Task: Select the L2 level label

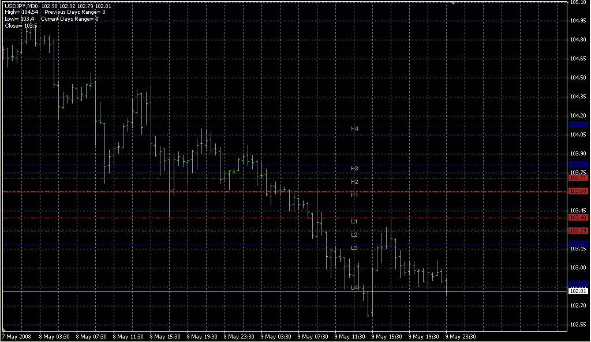Action: [355, 234]
